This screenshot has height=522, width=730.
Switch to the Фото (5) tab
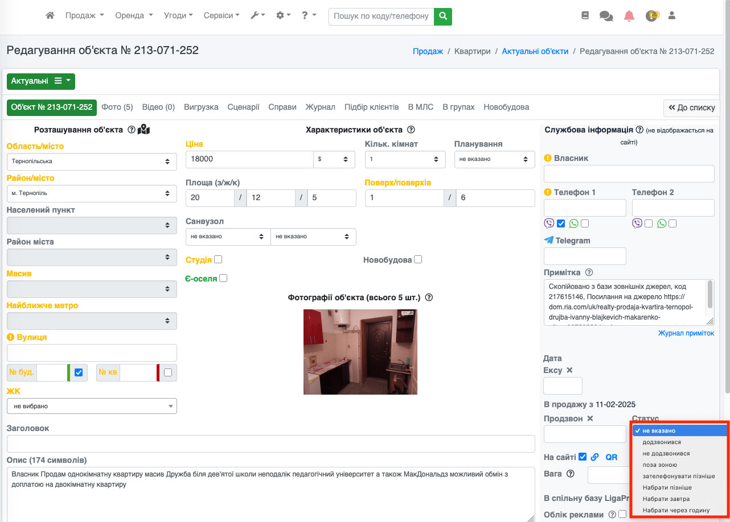point(117,107)
